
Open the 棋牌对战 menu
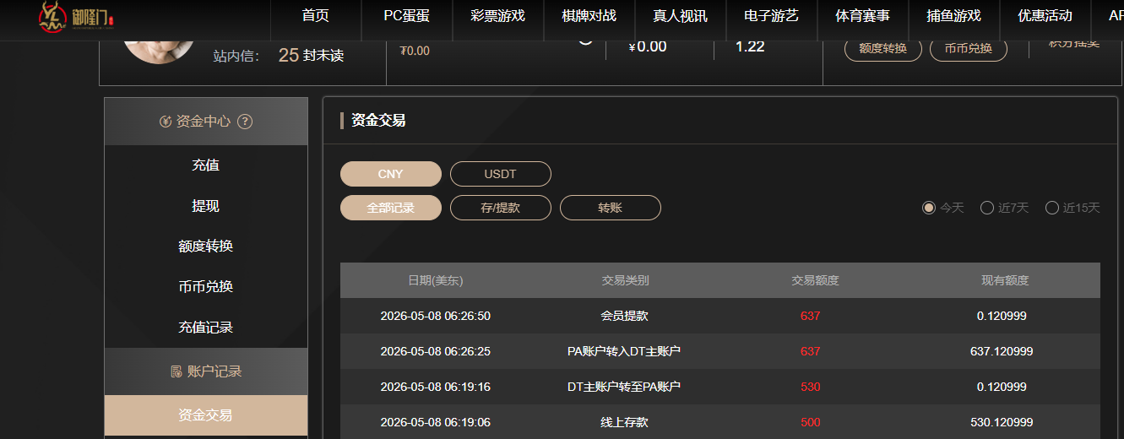[x=589, y=16]
